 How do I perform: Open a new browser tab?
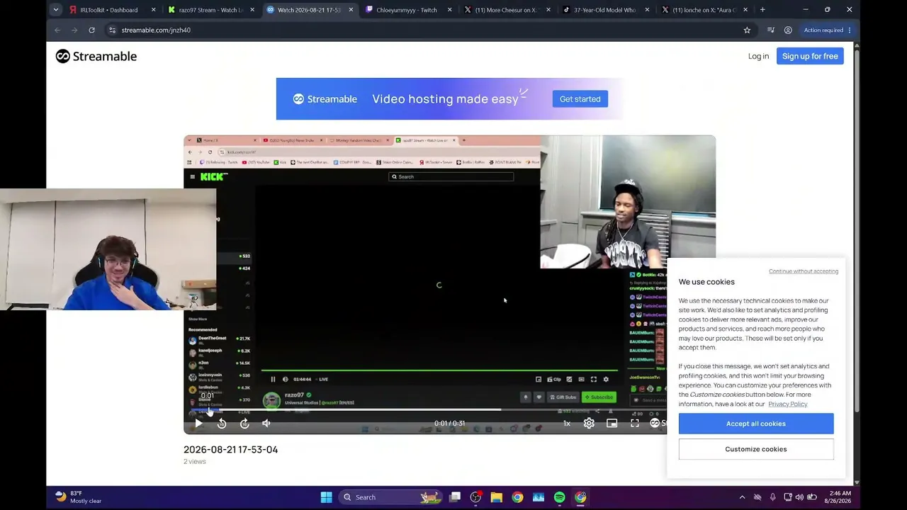pyautogui.click(x=762, y=10)
